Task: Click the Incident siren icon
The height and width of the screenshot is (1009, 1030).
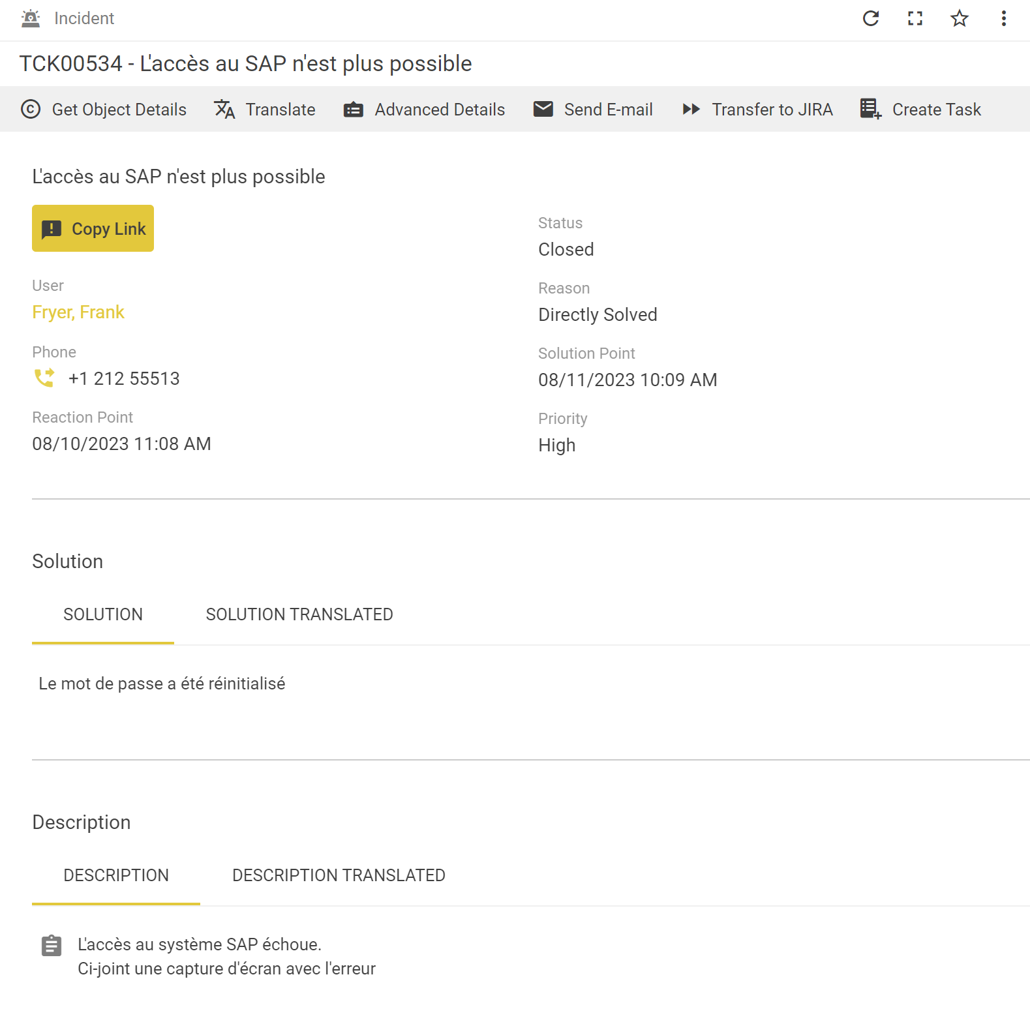Action: pyautogui.click(x=31, y=18)
